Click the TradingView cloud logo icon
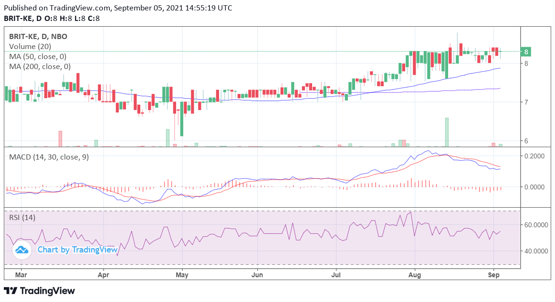 coord(22,250)
